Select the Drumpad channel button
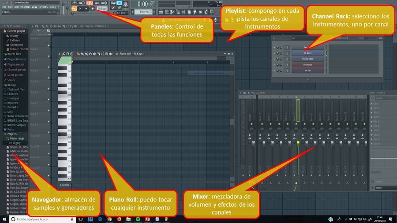Image resolution: width=397 pixels, height=223 pixels. pos(307,65)
